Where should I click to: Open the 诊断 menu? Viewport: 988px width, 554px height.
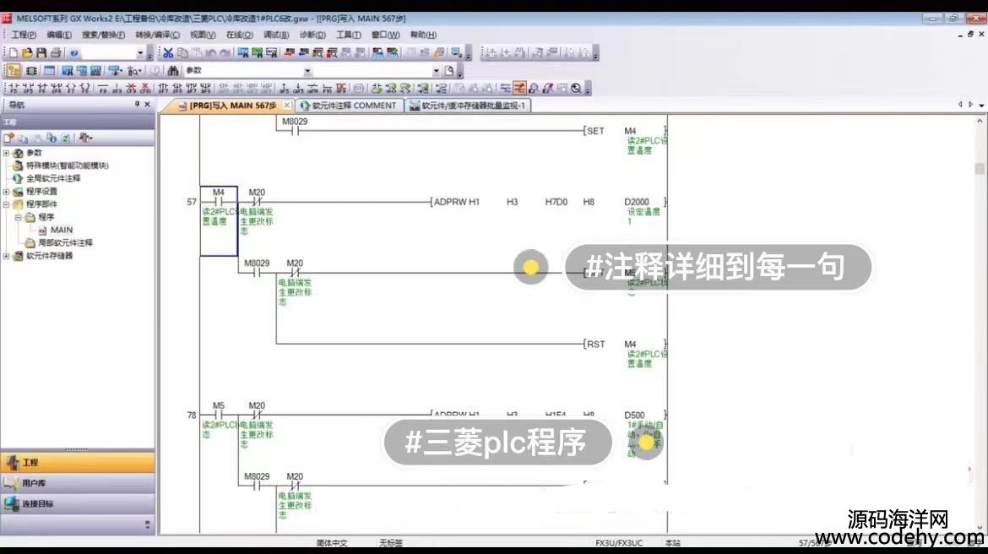(312, 35)
